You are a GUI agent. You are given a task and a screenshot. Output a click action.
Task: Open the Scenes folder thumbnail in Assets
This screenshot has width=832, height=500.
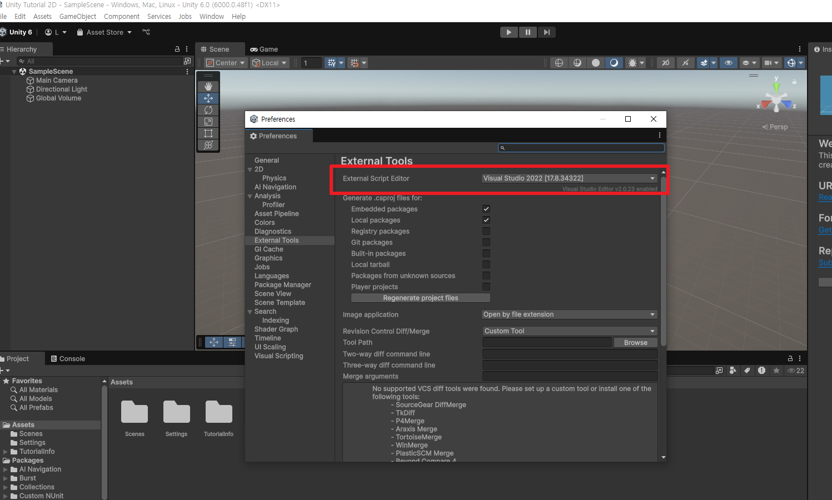click(x=134, y=413)
